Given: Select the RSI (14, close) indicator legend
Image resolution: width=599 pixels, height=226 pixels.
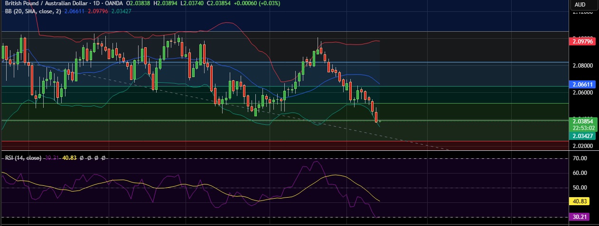Looking at the screenshot, I should point(22,157).
